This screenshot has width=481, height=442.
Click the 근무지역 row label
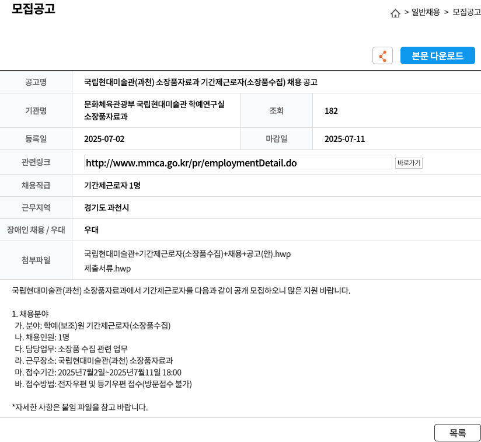point(36,208)
